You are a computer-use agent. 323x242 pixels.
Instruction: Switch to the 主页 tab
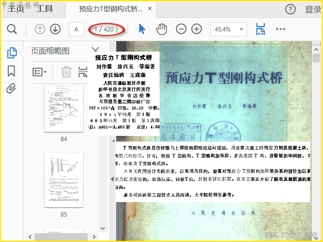pos(16,9)
